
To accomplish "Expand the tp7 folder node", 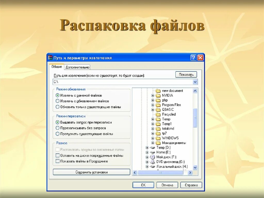I will tap(153, 133).
